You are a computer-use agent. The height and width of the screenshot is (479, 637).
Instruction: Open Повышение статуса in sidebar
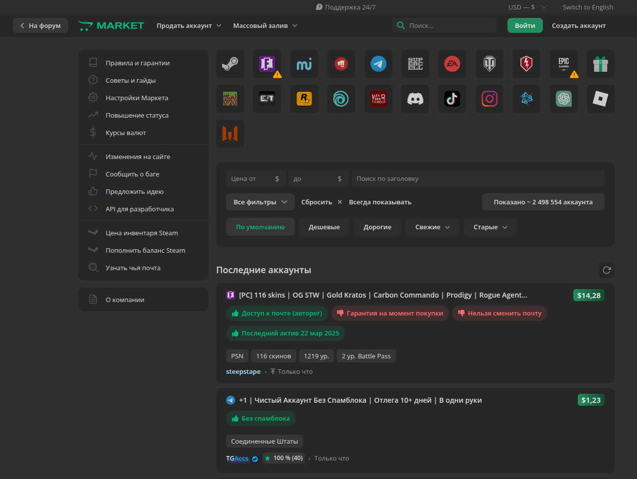click(143, 115)
